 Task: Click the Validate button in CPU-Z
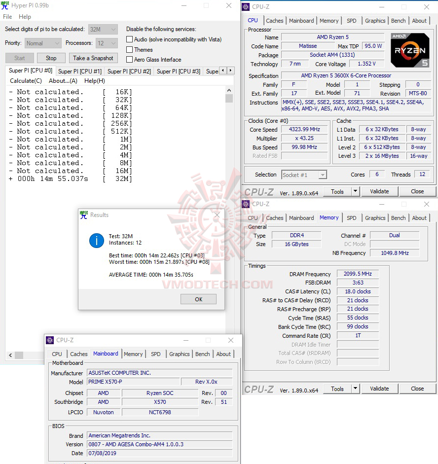click(380, 191)
